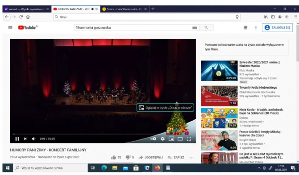Click ZAPISZ to save the video
The width and height of the screenshot is (299, 175).
pyautogui.click(x=176, y=157)
